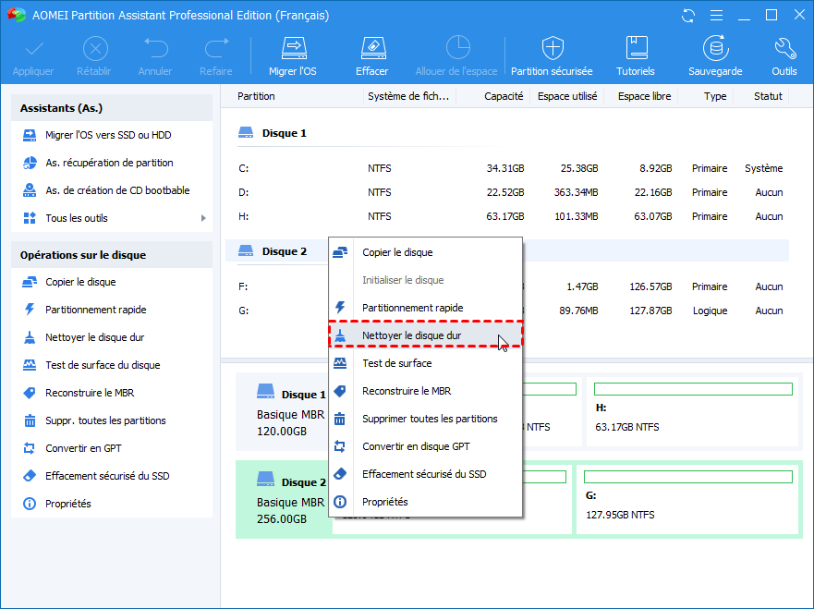Click Reconstruire le MBR in sidebar
The height and width of the screenshot is (609, 814).
[x=90, y=393]
